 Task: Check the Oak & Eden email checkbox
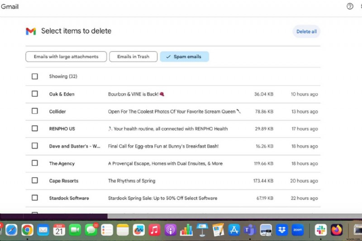pyautogui.click(x=35, y=94)
